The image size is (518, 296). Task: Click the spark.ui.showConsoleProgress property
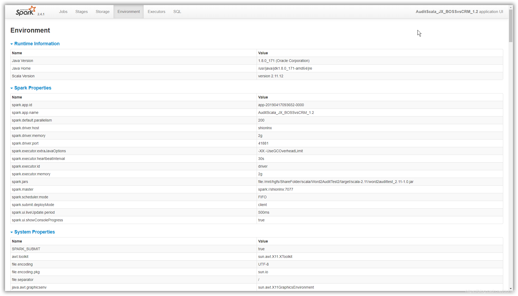click(37, 220)
